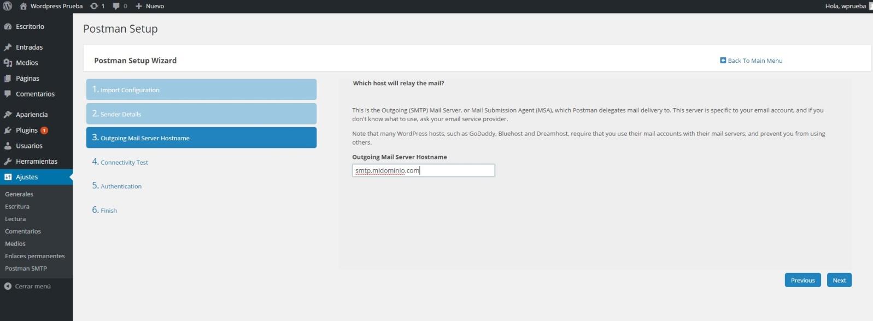Click the Ajustes settings icon
Viewport: 873px width, 321px height.
(8, 177)
